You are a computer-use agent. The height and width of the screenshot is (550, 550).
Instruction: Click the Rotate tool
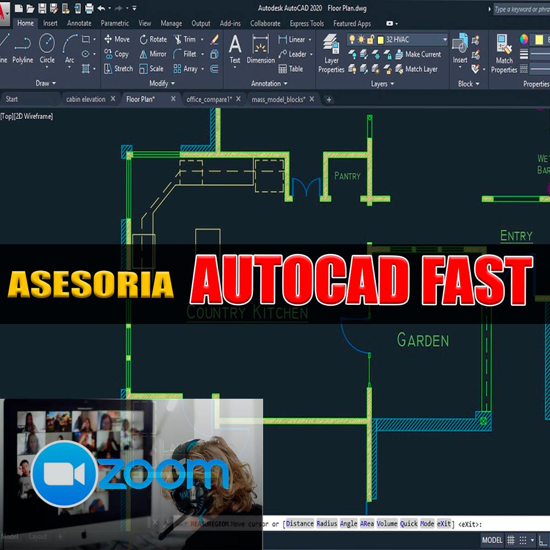click(153, 39)
